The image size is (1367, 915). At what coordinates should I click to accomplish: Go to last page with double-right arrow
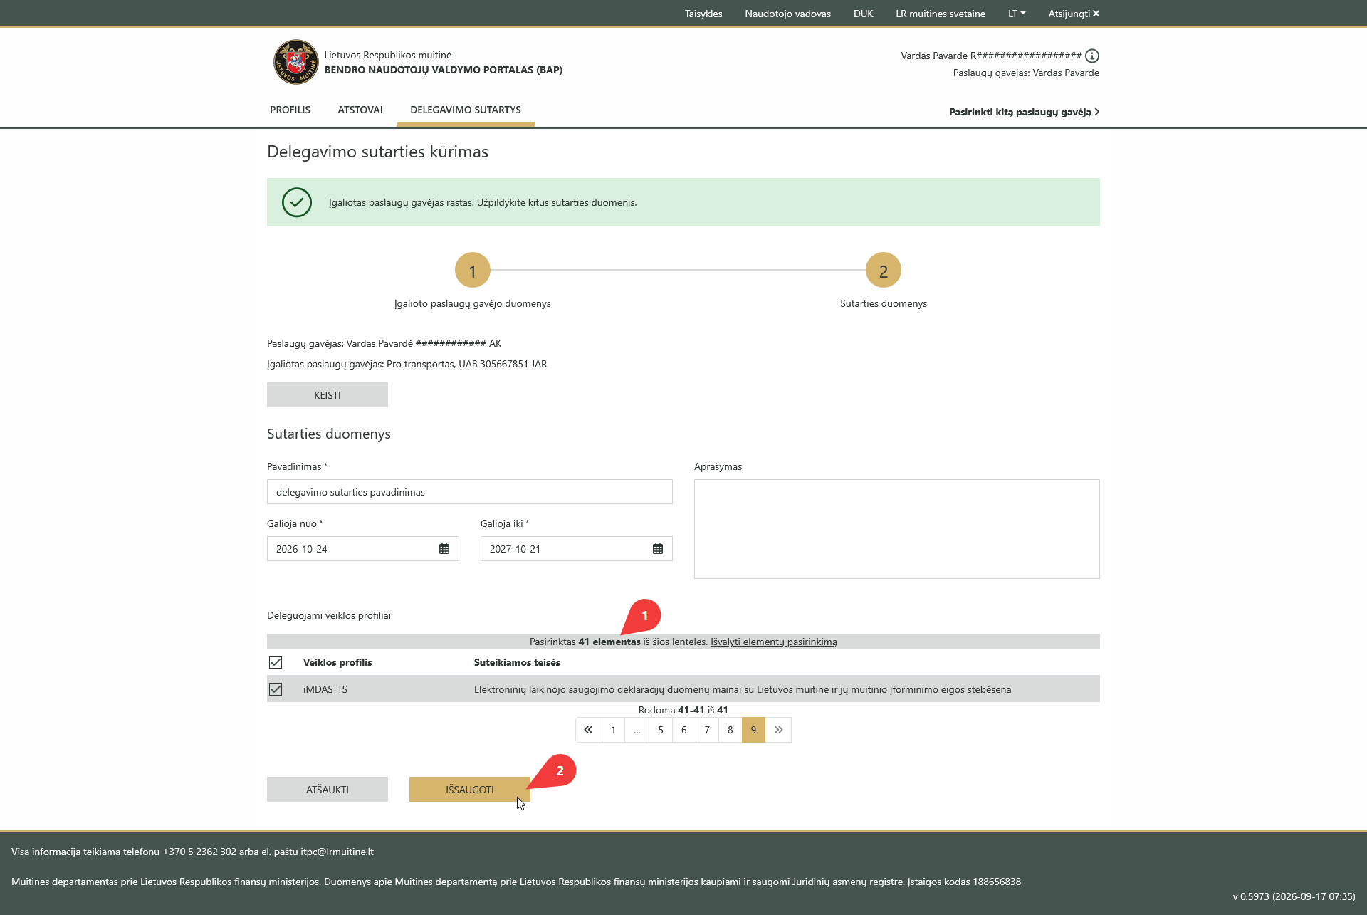778,730
